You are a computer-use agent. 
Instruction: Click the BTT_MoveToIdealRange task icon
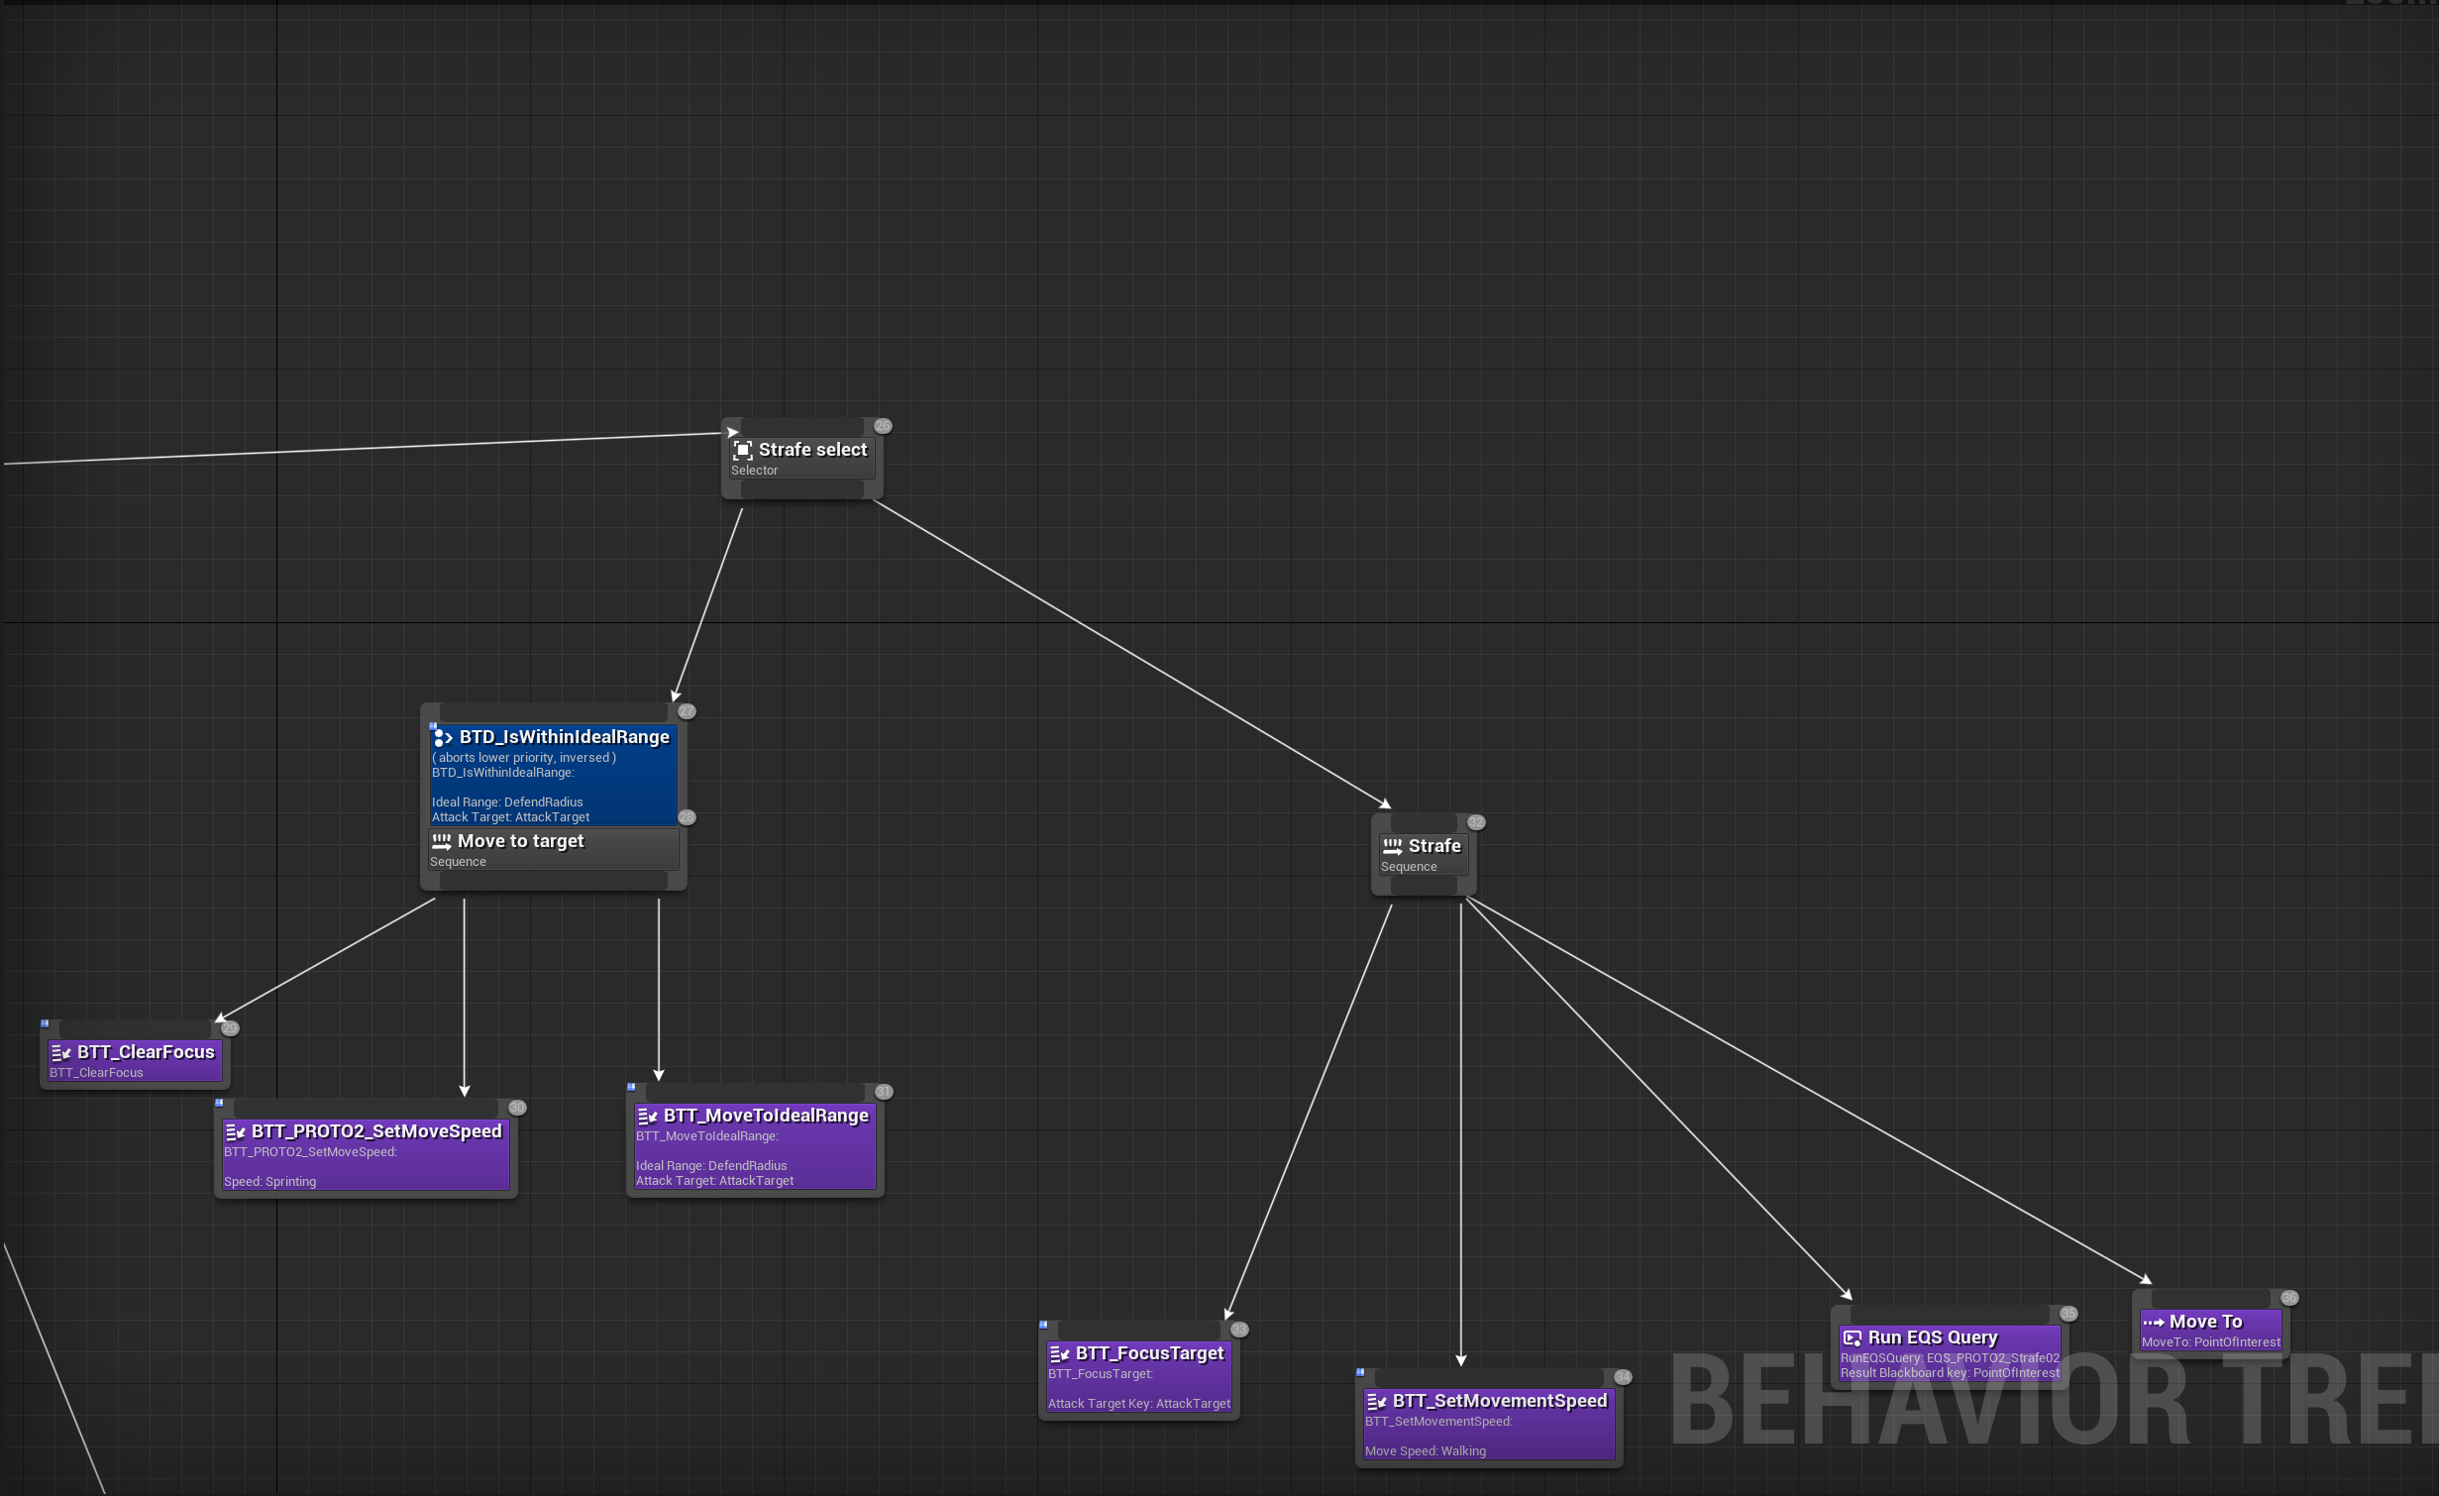pos(647,1116)
